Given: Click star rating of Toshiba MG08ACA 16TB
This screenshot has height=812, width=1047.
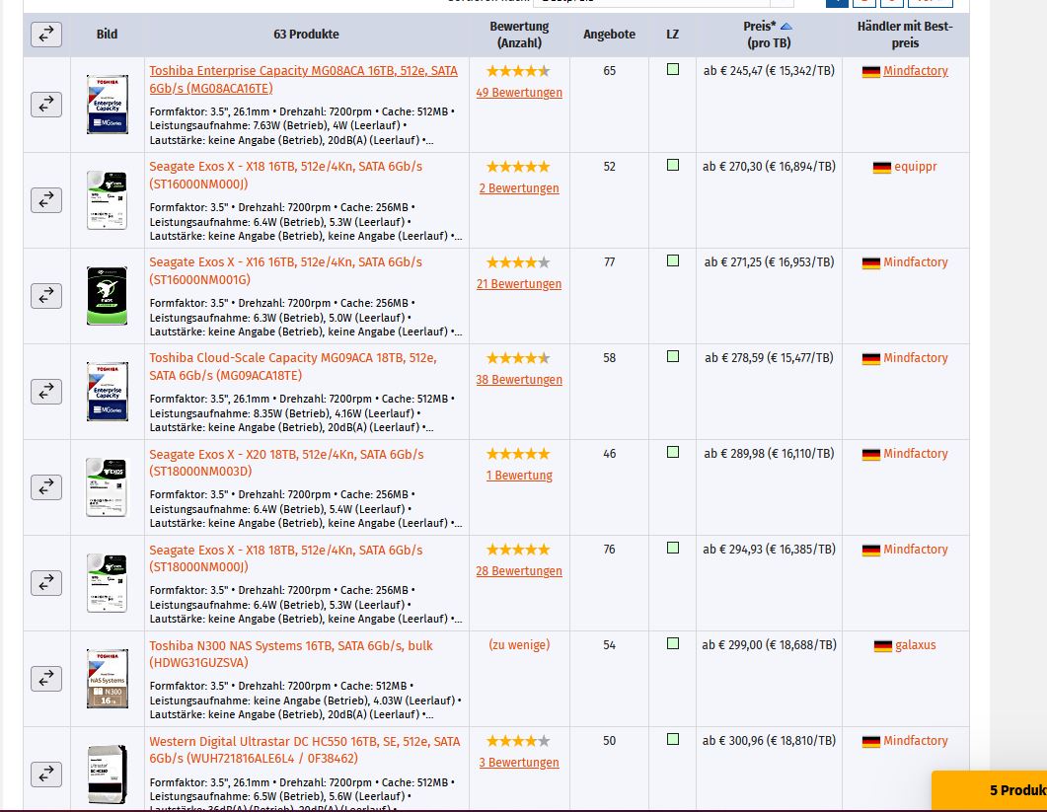Looking at the screenshot, I should point(518,71).
